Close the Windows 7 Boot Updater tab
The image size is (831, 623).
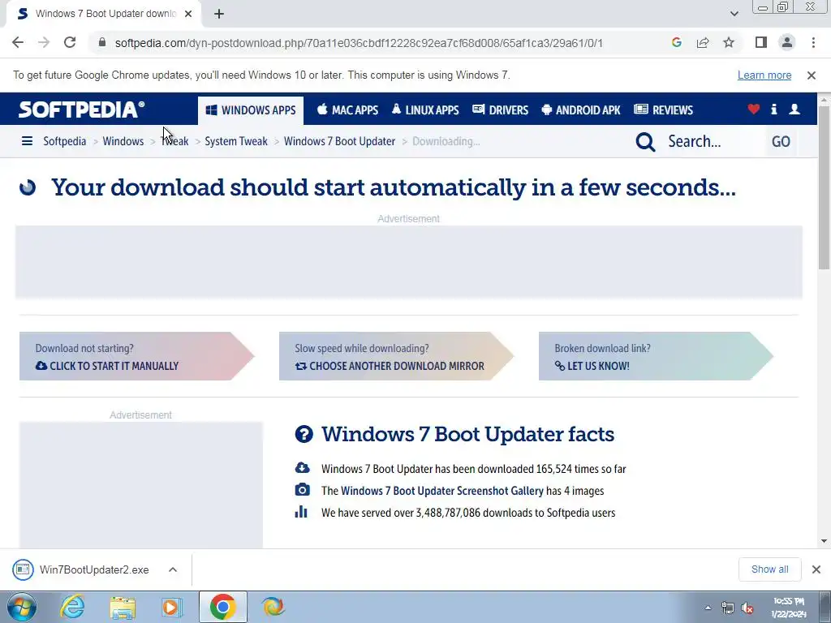pos(188,14)
